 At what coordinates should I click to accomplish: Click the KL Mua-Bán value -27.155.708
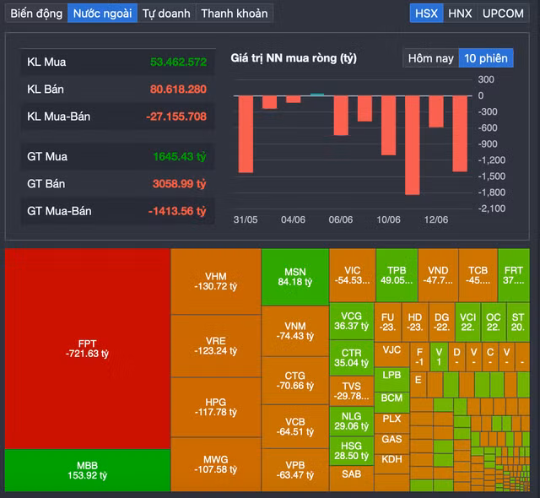pos(176,116)
